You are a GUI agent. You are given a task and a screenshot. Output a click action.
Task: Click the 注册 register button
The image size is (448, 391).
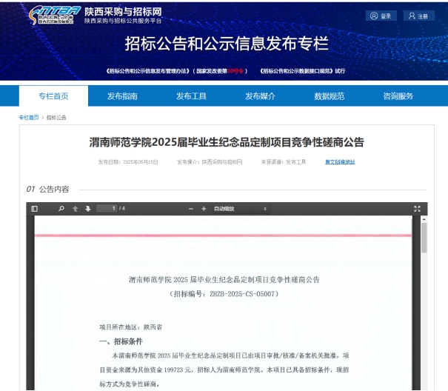(x=418, y=16)
